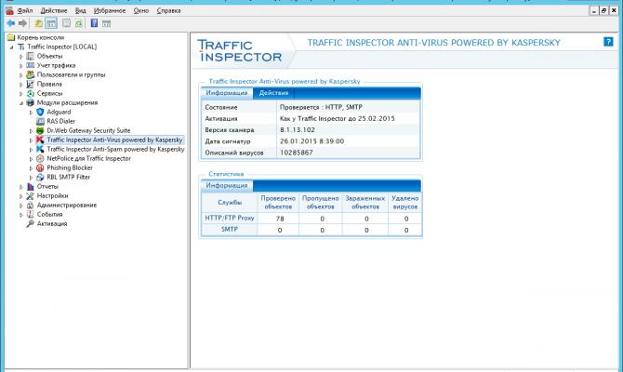Click the Правила icon in tree

[x=30, y=84]
